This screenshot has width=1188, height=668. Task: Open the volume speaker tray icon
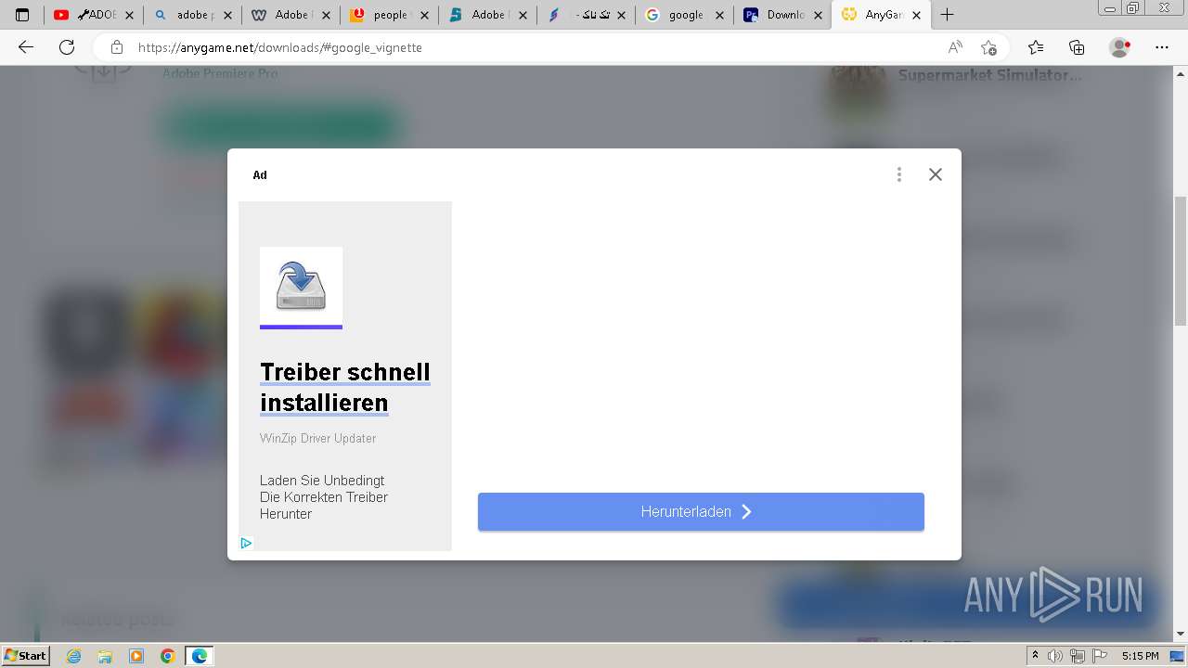1056,656
